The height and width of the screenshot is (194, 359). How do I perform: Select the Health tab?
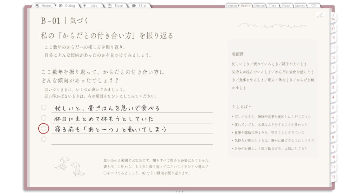coord(245,6)
